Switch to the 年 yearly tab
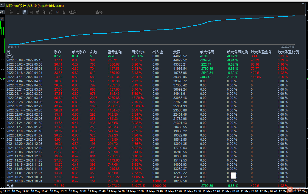The image size is (308, 194). point(44,12)
